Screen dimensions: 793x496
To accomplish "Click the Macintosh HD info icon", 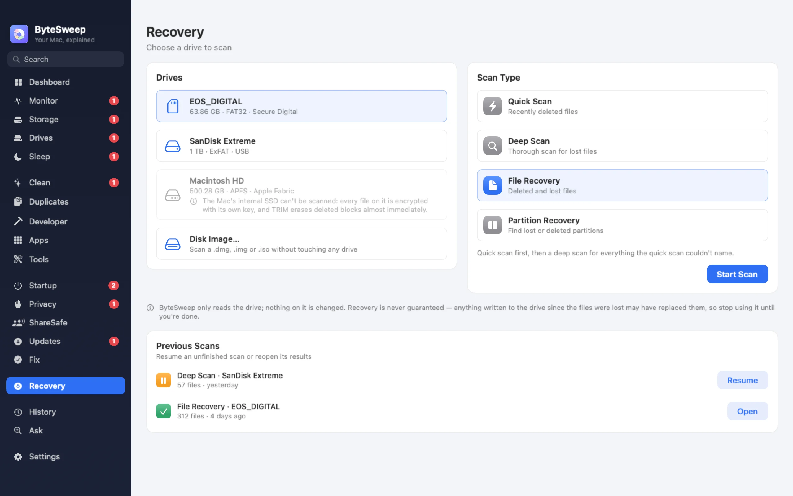I will pyautogui.click(x=194, y=201).
